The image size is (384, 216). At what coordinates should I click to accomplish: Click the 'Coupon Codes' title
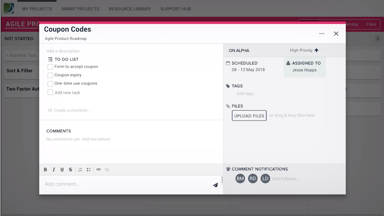[68, 29]
